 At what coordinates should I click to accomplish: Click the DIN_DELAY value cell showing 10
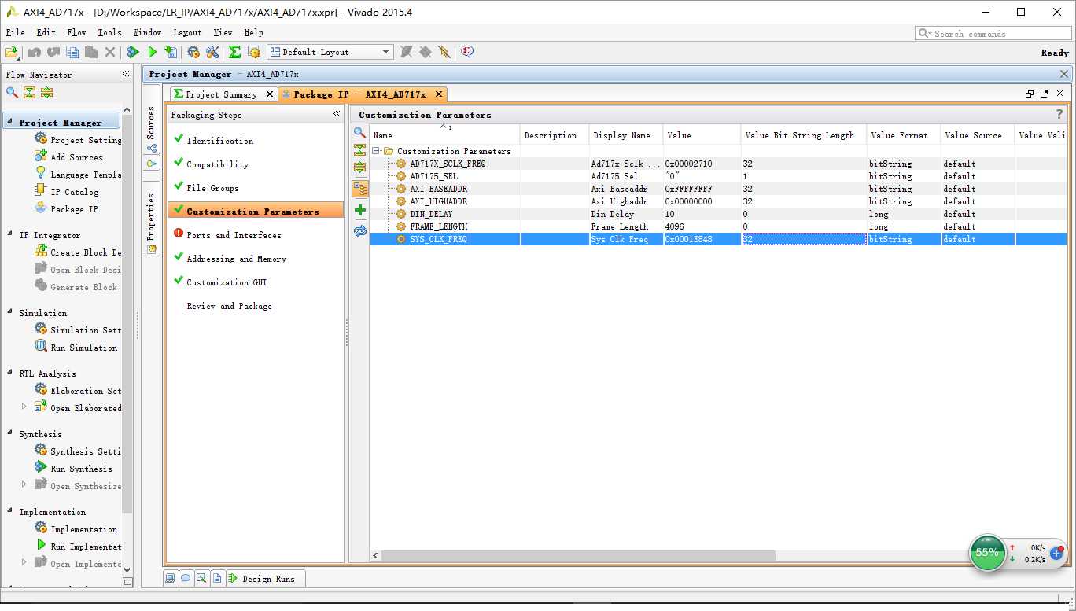tap(702, 214)
